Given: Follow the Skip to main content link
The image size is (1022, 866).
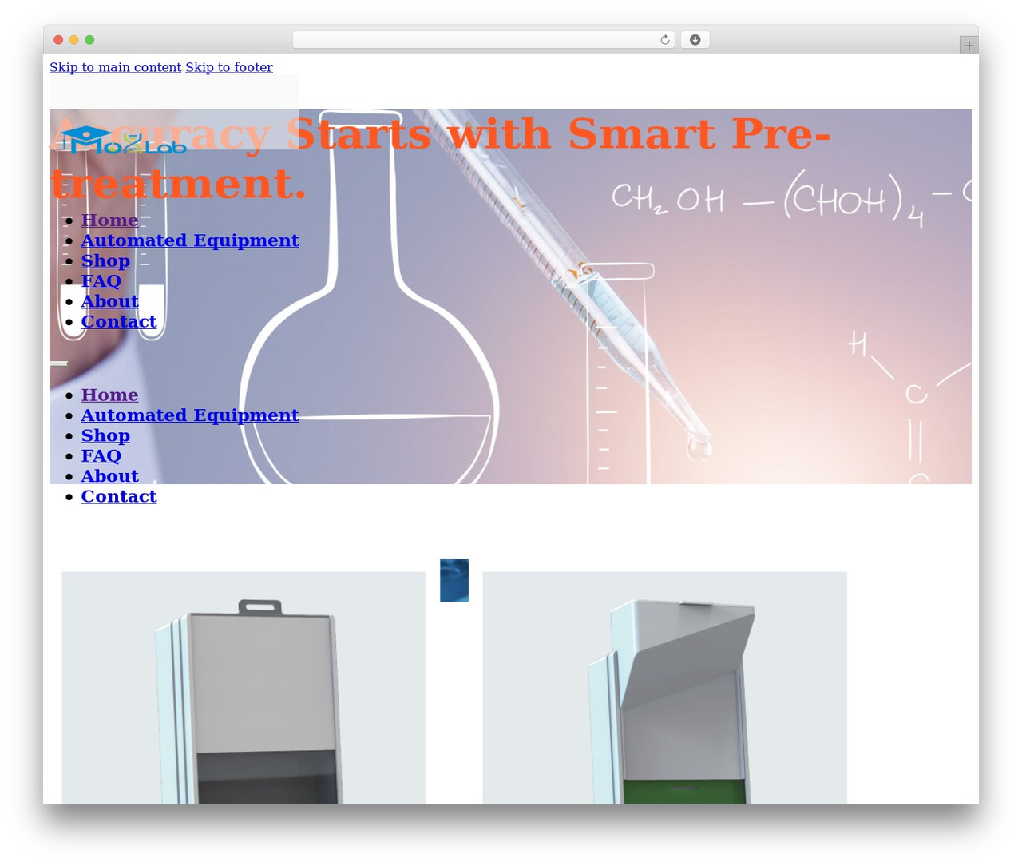Looking at the screenshot, I should [x=115, y=67].
